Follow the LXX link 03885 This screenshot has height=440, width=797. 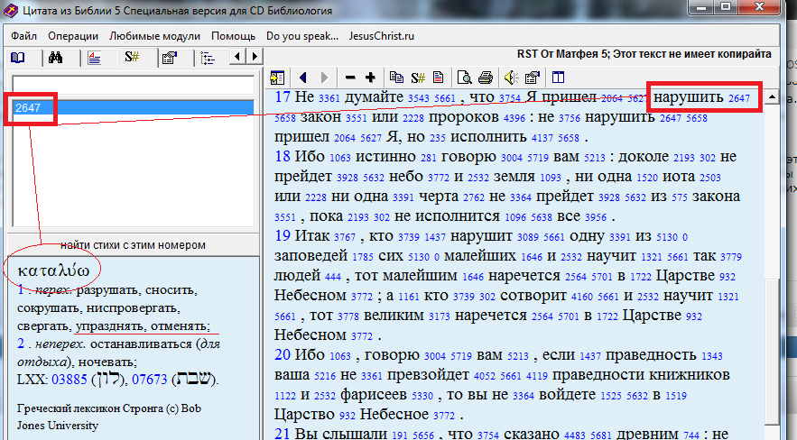click(71, 377)
